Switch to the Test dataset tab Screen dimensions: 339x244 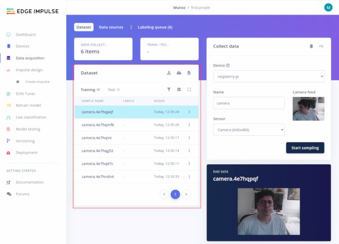111,89
